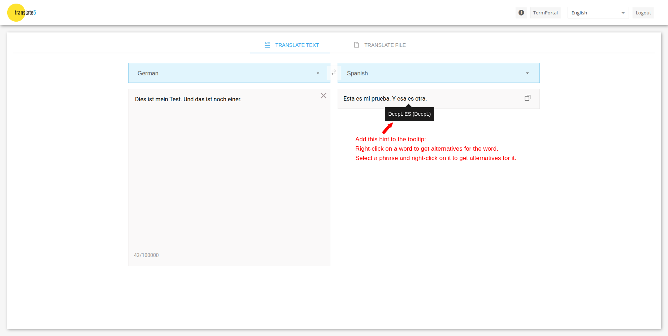Click the Translate File document icon
Screen dimensions: 668x336
click(x=356, y=45)
